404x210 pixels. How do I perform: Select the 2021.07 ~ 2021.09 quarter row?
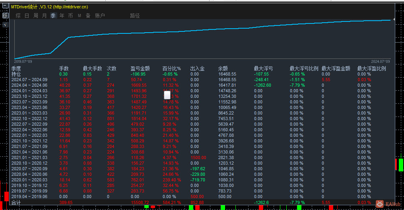202,147
